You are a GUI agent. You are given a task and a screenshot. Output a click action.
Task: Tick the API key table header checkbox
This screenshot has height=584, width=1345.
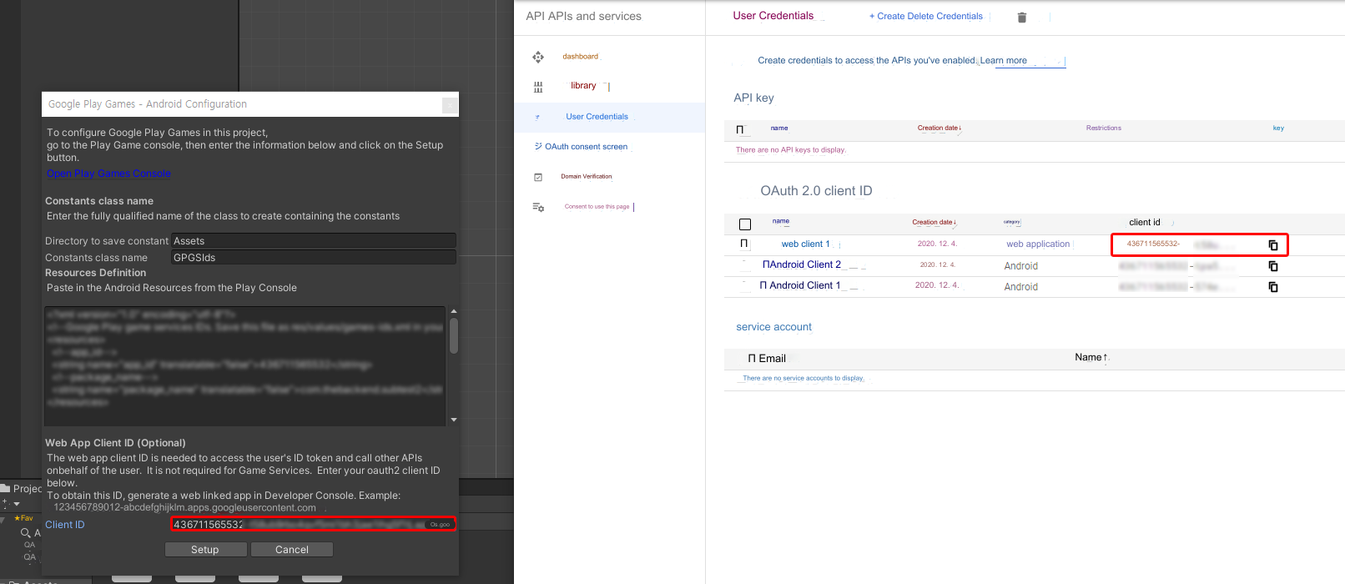740,129
